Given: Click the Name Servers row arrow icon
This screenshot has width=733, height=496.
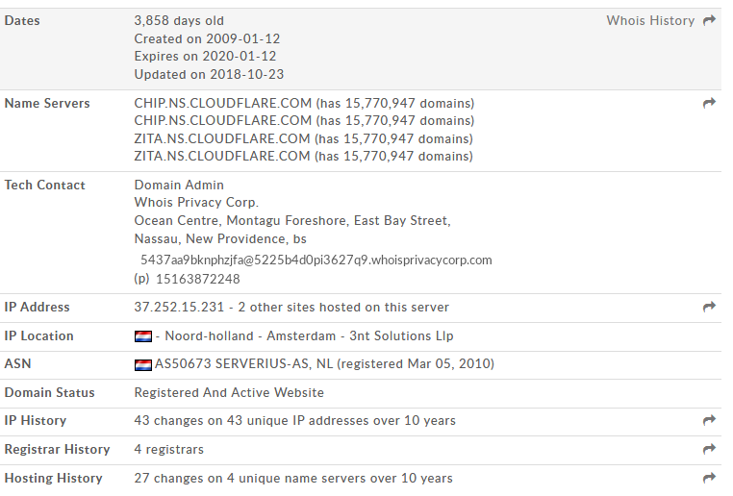Looking at the screenshot, I should coord(709,103).
